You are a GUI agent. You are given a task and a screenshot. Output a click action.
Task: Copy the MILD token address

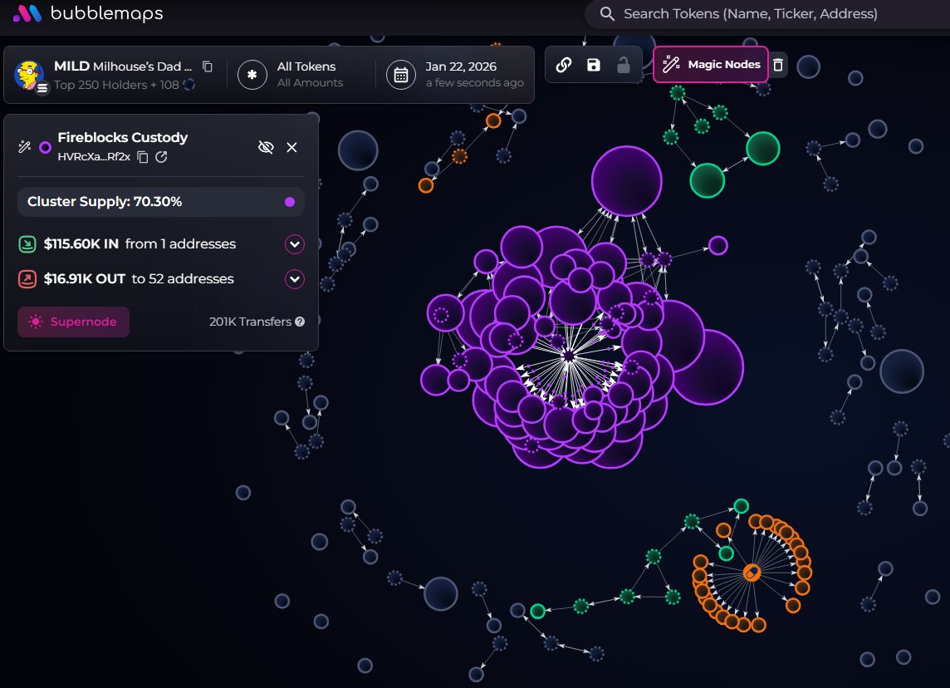tap(208, 66)
